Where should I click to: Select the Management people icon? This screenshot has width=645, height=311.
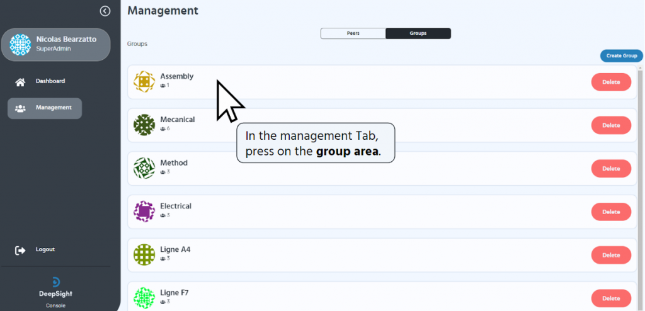point(20,109)
